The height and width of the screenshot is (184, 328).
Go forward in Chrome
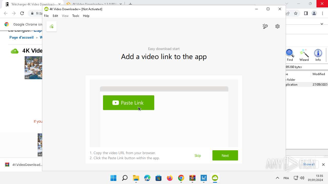tap(14, 13)
